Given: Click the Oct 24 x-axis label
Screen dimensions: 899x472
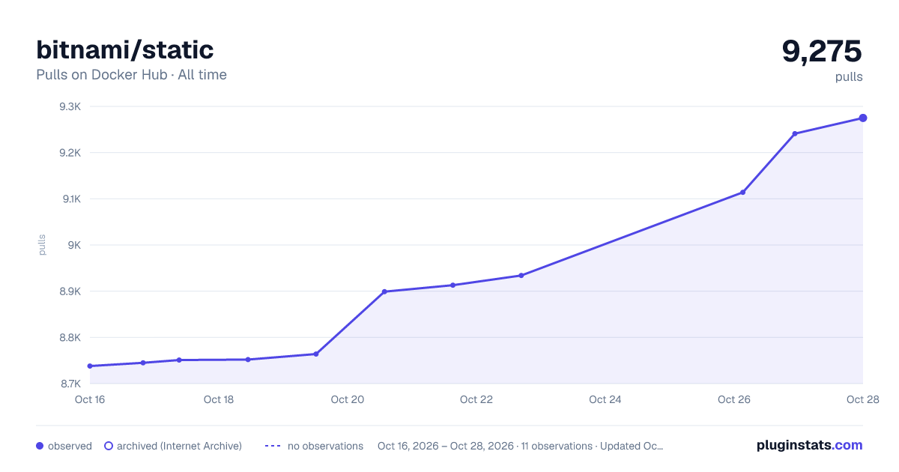Looking at the screenshot, I should click(x=605, y=399).
